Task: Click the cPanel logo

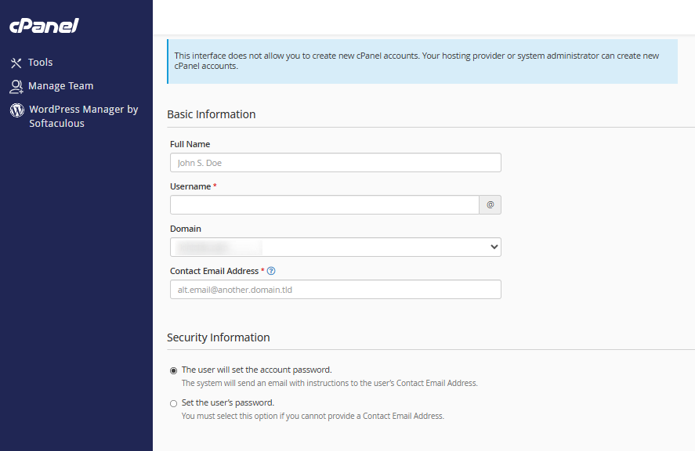Action: click(x=43, y=25)
